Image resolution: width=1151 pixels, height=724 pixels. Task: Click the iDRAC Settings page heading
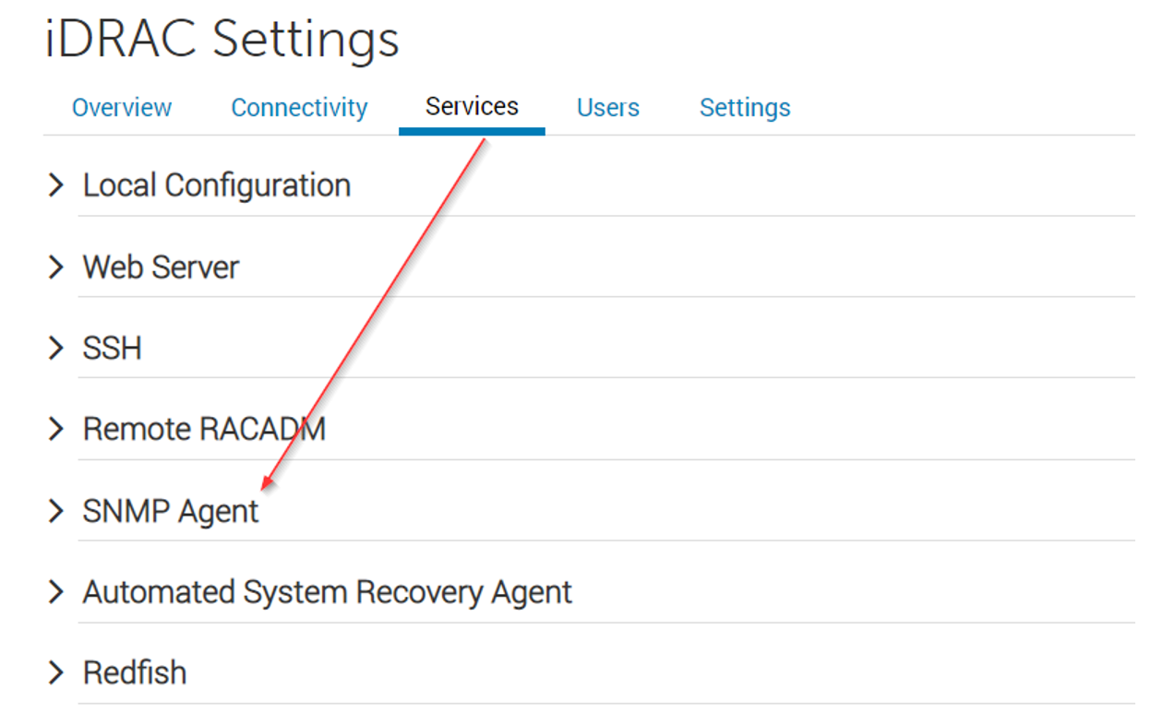pyautogui.click(x=222, y=40)
